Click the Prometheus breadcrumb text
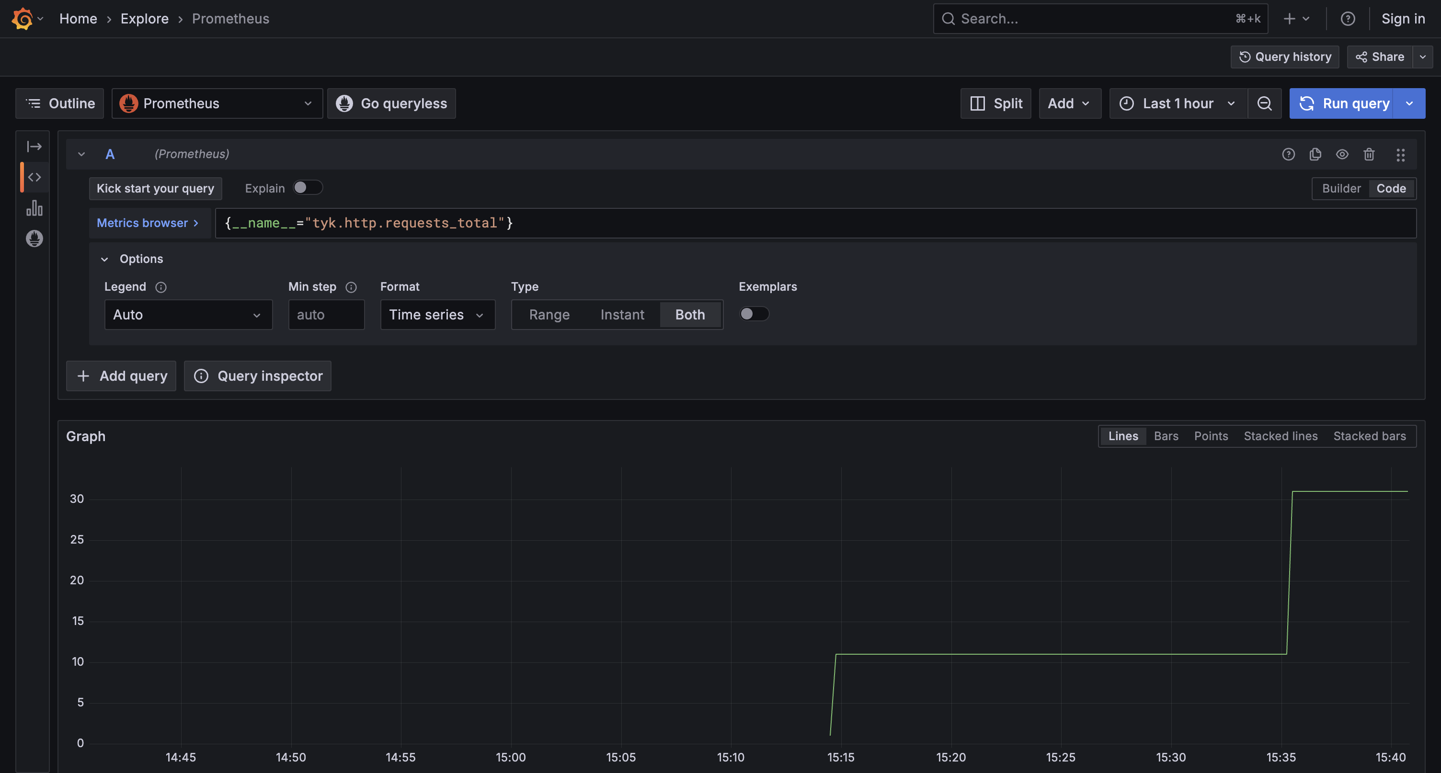This screenshot has width=1441, height=773. [x=230, y=19]
